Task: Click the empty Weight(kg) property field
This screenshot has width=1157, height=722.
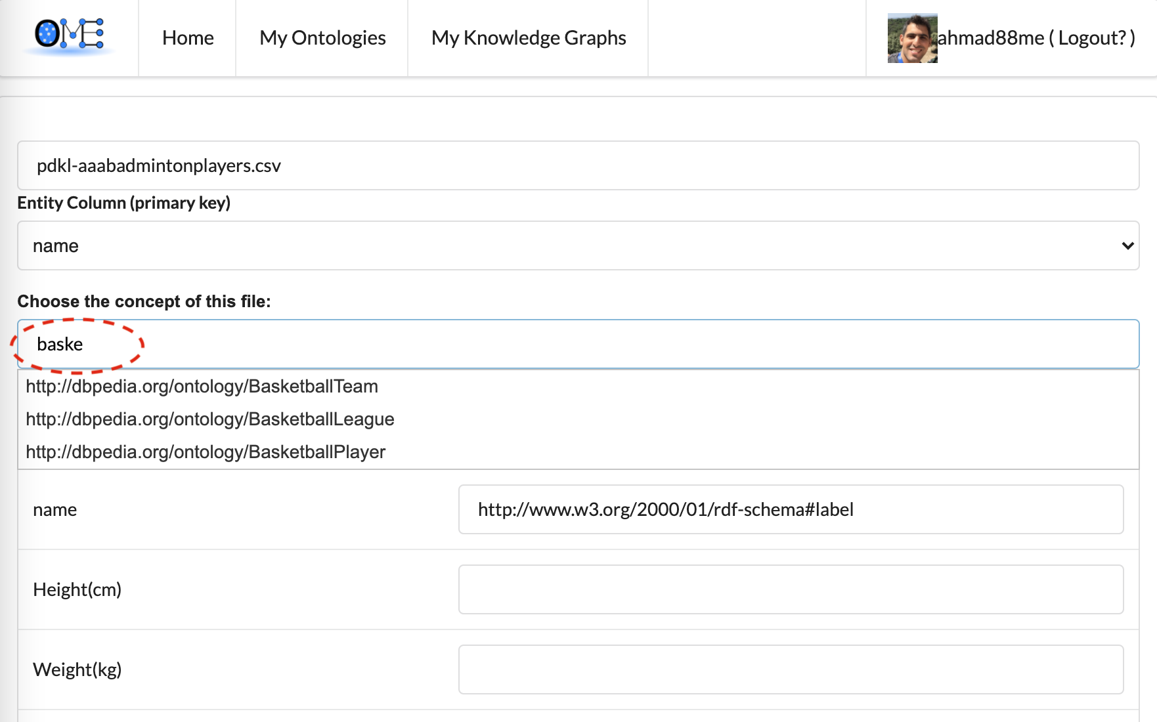Action: coord(791,669)
